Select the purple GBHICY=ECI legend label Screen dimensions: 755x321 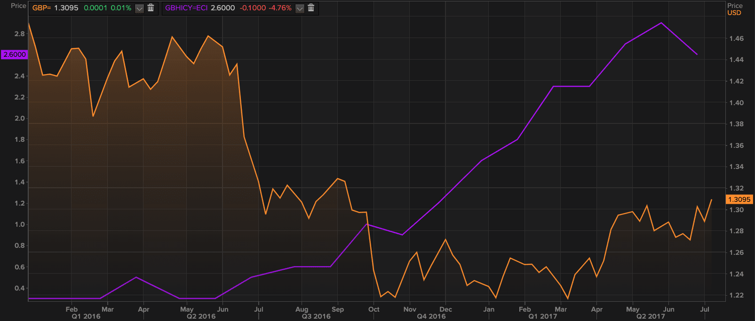(x=186, y=8)
